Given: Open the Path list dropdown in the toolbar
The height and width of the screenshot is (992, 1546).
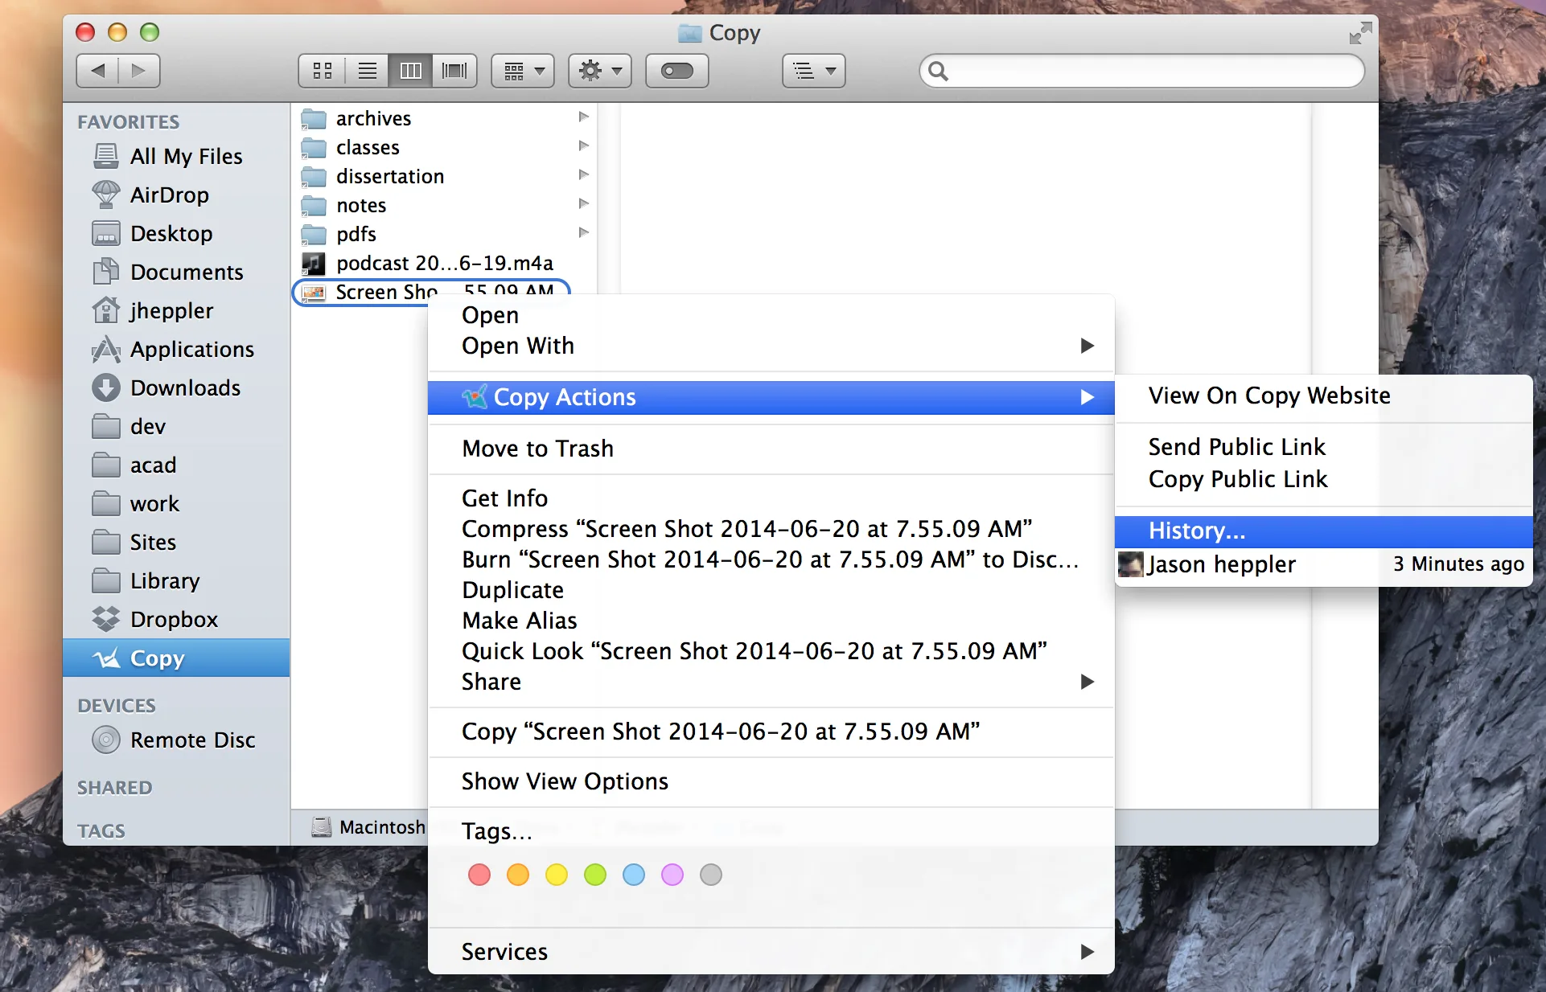Looking at the screenshot, I should (x=813, y=71).
